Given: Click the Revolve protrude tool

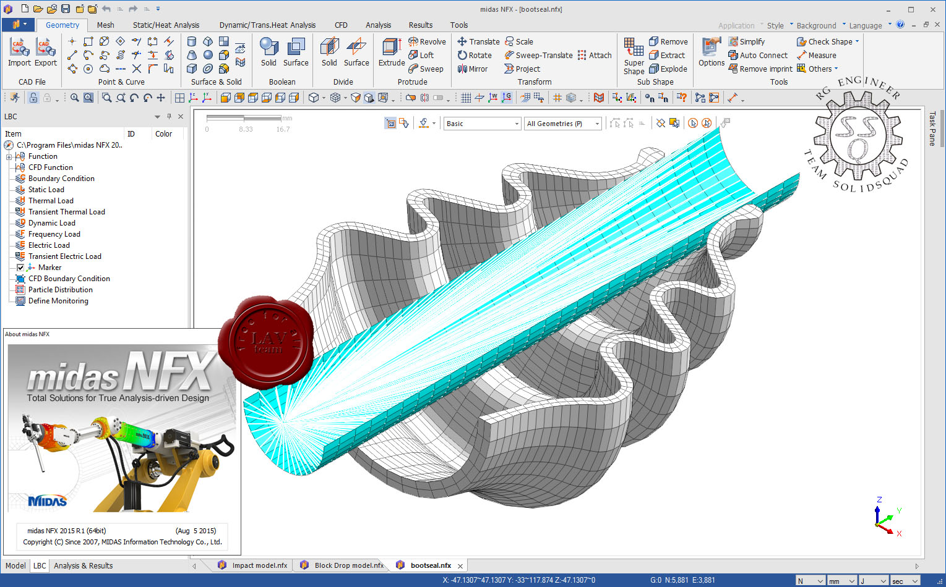Looking at the screenshot, I should (x=427, y=41).
